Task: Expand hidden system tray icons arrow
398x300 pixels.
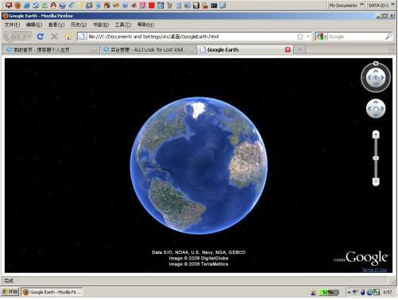Action: (349, 292)
